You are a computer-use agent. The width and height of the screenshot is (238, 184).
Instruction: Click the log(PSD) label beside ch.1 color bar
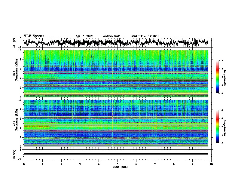pos(225,78)
